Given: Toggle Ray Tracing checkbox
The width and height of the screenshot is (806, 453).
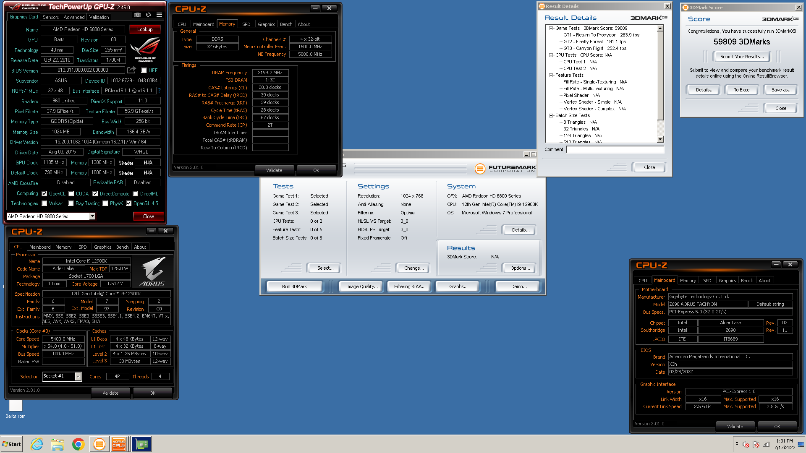Looking at the screenshot, I should point(71,203).
